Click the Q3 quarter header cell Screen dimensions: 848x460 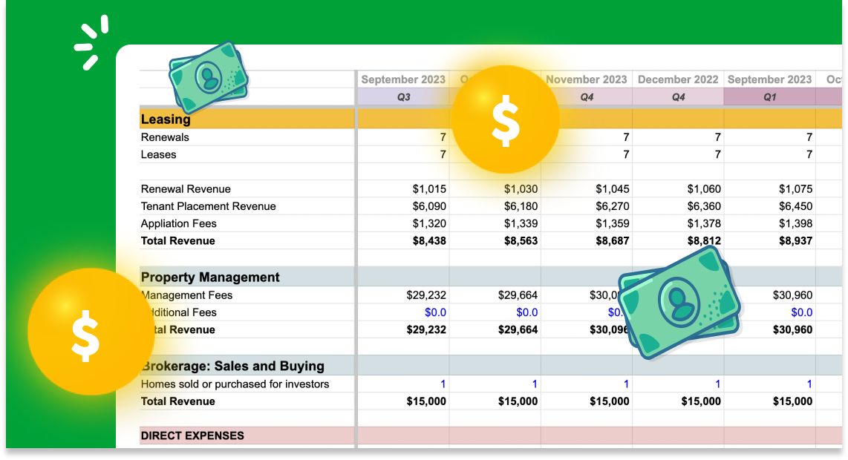[x=403, y=96]
